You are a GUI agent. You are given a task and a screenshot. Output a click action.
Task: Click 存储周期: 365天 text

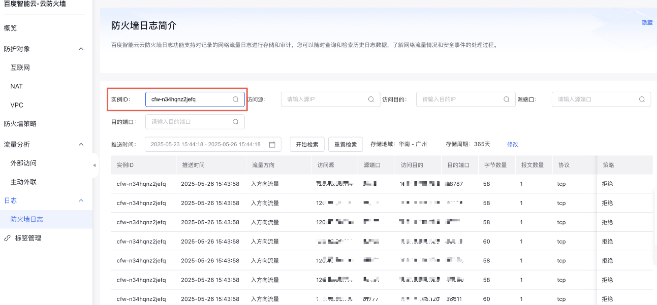click(x=468, y=144)
